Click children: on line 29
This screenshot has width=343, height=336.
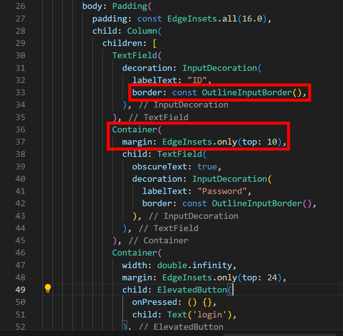click(125, 43)
